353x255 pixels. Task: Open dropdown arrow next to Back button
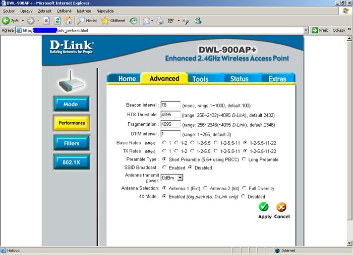[23, 21]
